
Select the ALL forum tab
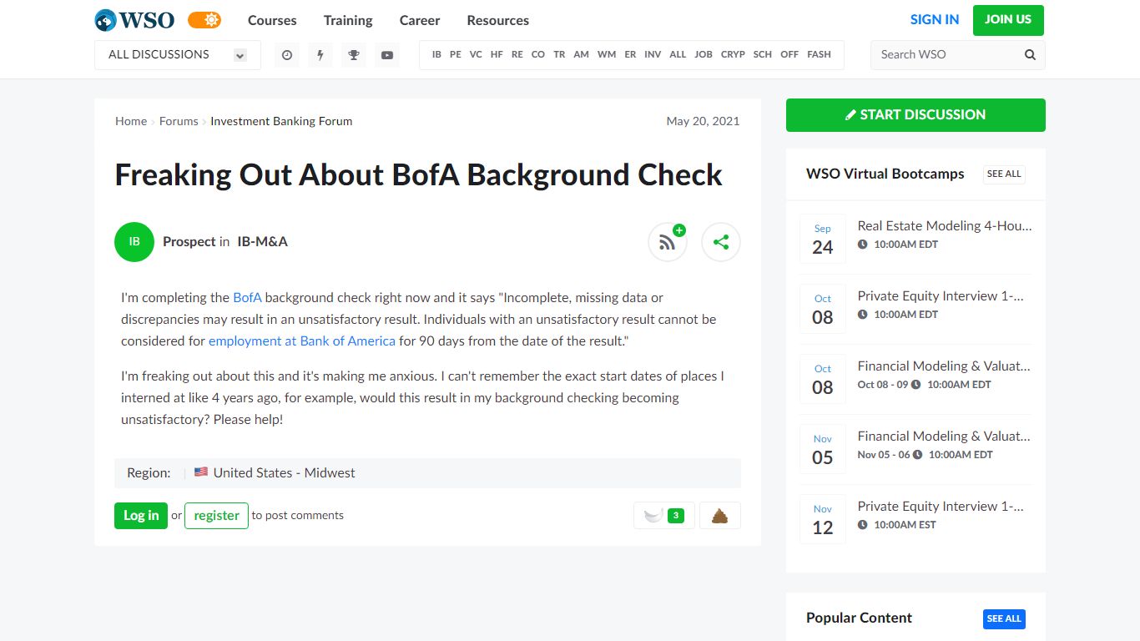pyautogui.click(x=678, y=54)
